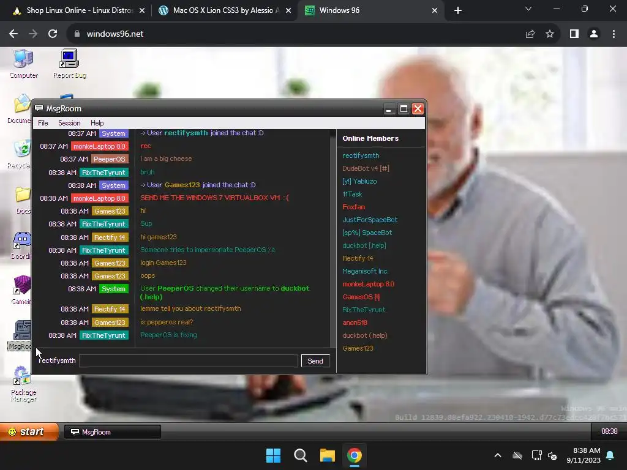Go back in the browser
Viewport: 627px width, 470px height.
click(13, 34)
